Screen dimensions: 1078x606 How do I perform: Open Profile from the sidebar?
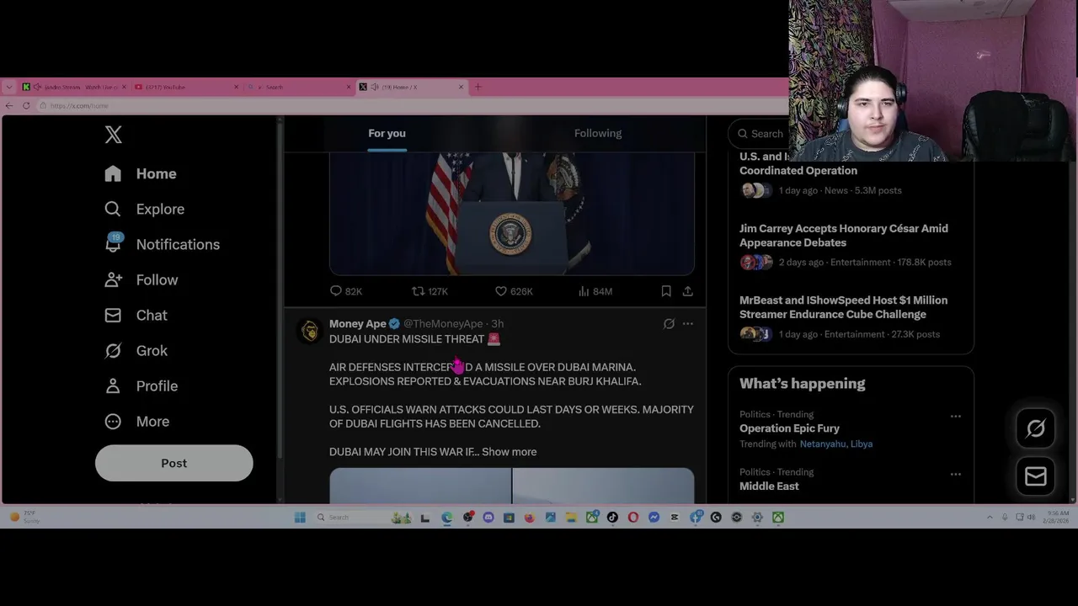pyautogui.click(x=141, y=385)
